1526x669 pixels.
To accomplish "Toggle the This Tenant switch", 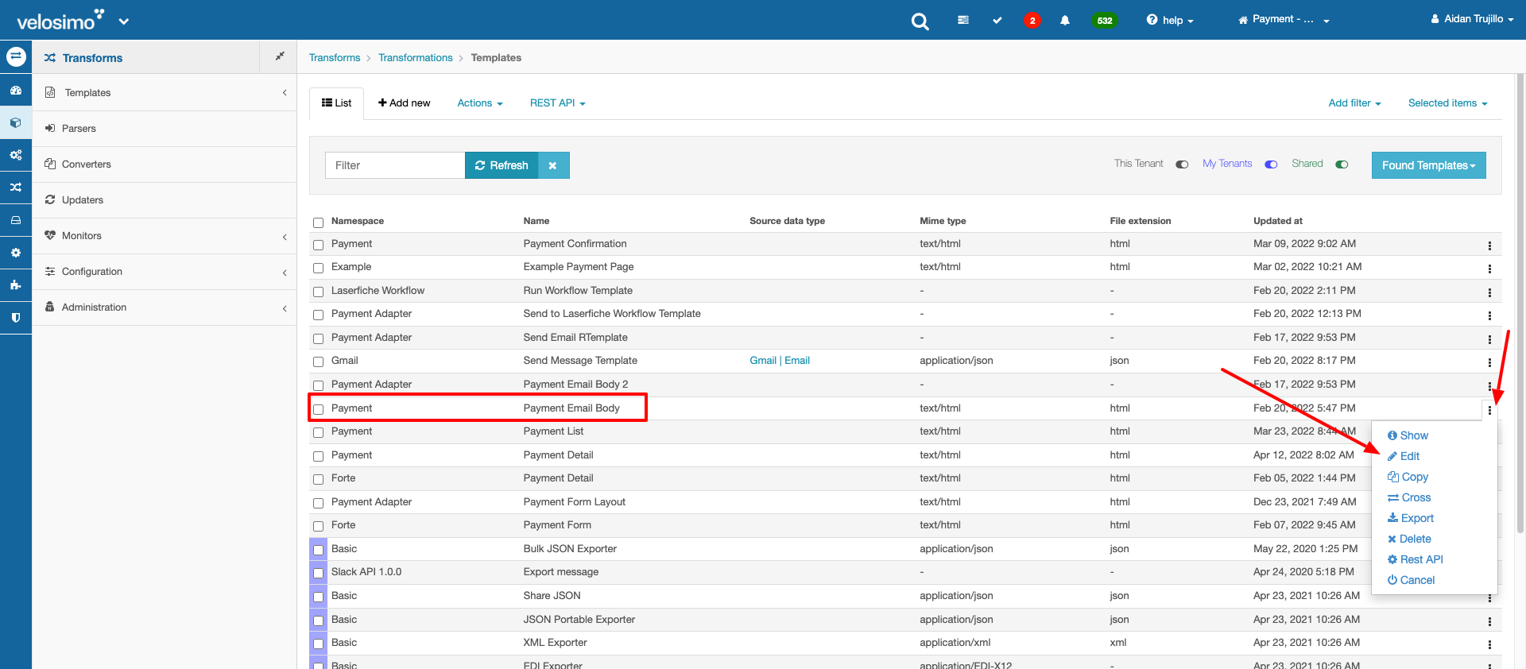I will (x=1182, y=164).
